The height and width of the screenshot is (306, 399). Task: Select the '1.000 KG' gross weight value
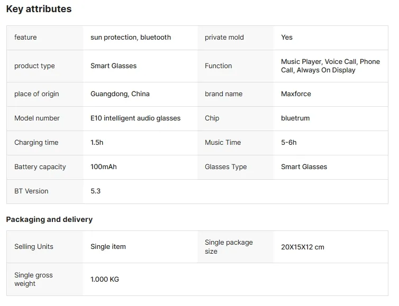pyautogui.click(x=105, y=280)
